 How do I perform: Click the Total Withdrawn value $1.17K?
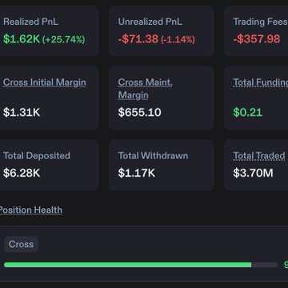point(137,173)
